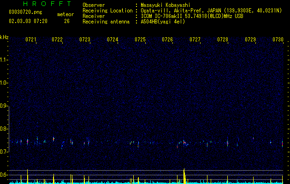The width and height of the screenshot is (290, 184).
Task: Click the kHz axis unit label
Action: click(4, 37)
